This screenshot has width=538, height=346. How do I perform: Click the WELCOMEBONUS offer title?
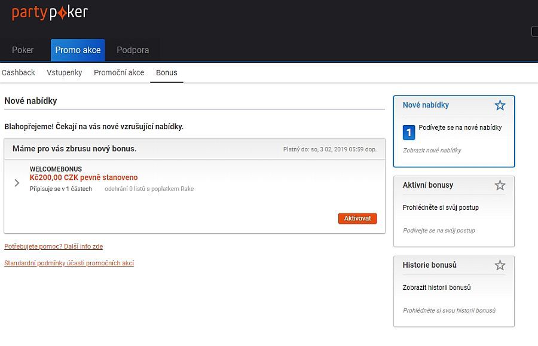pyautogui.click(x=56, y=169)
